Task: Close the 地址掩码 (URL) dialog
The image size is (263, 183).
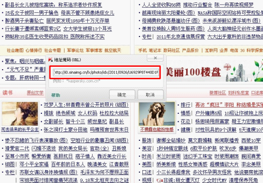Action: [x=155, y=58]
